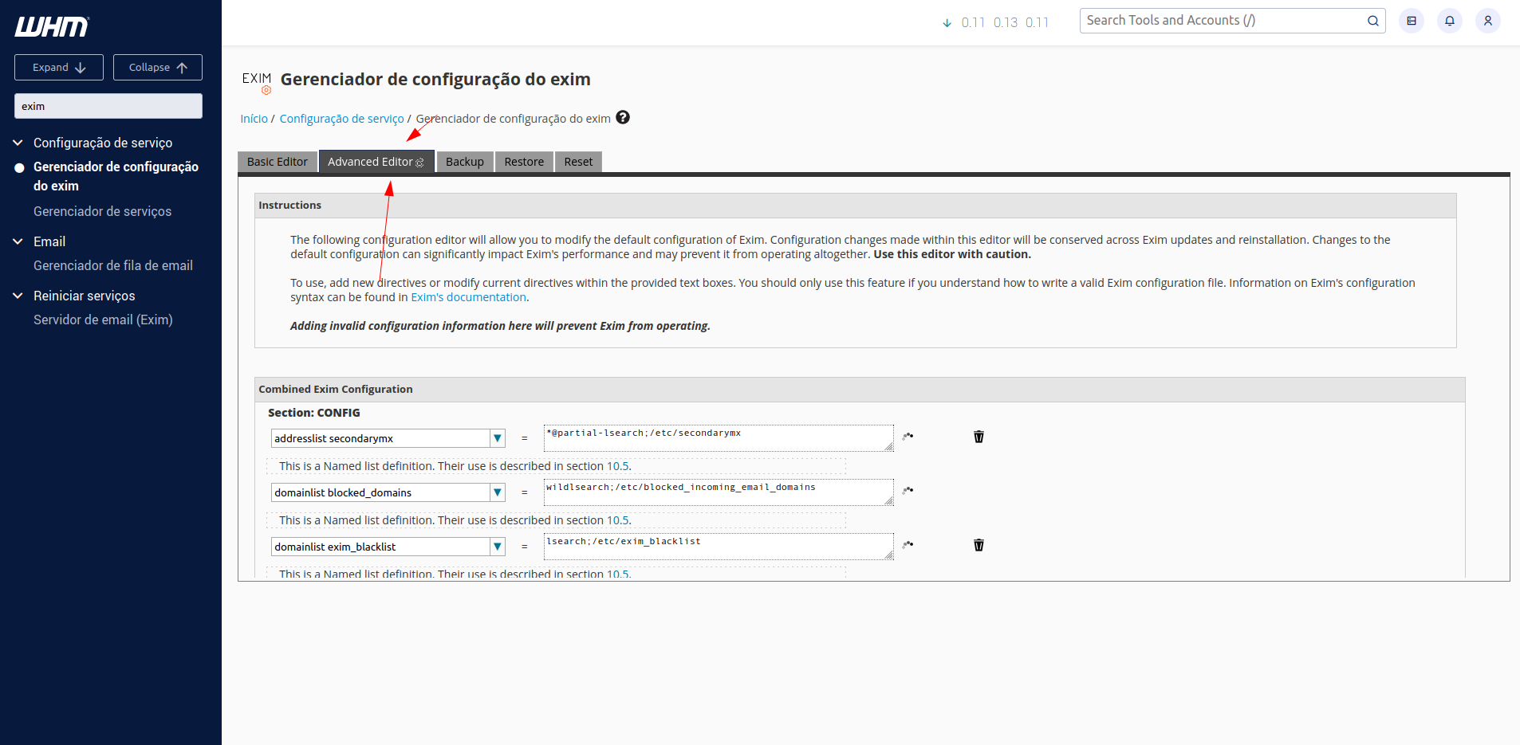Open the Backup tab
Screen dimensions: 1520x745
pyautogui.click(x=464, y=162)
